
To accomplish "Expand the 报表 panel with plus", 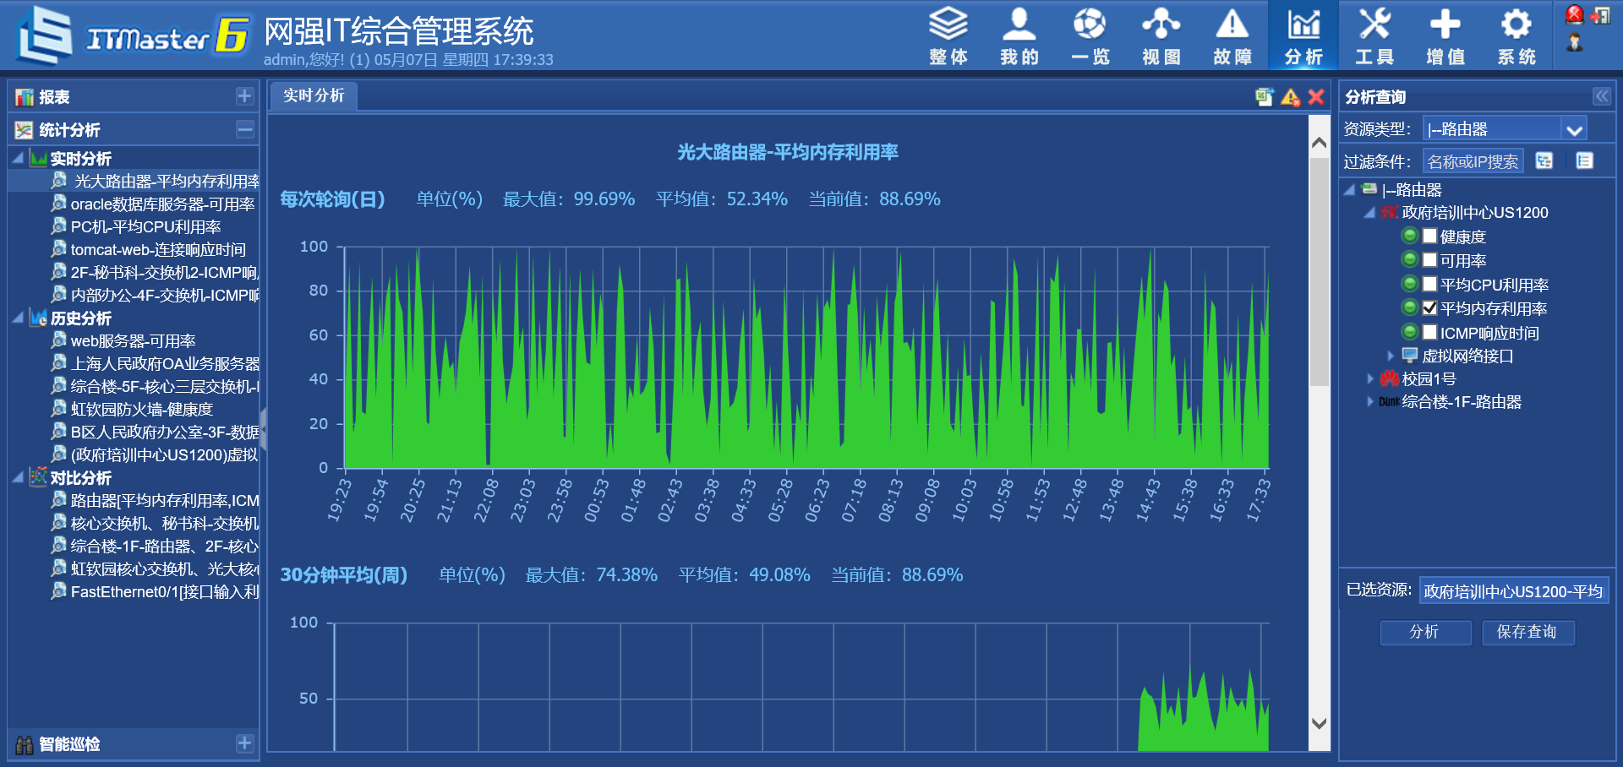I will tap(244, 96).
